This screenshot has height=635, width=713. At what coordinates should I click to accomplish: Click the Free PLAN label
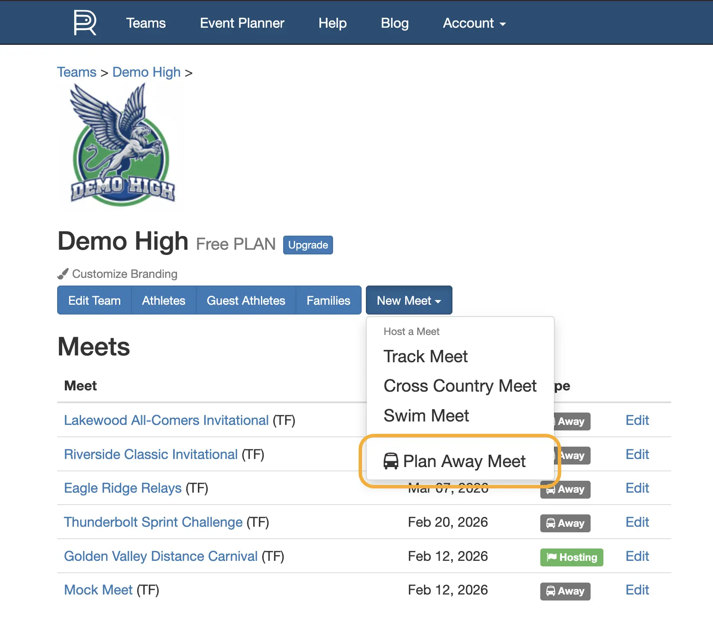[x=236, y=244]
